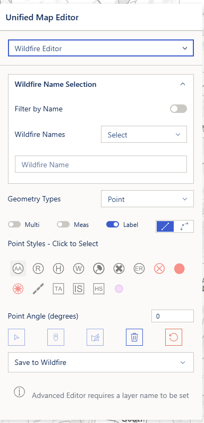
Task: Open the Wildfire Names Select dropdown
Action: [x=144, y=134]
